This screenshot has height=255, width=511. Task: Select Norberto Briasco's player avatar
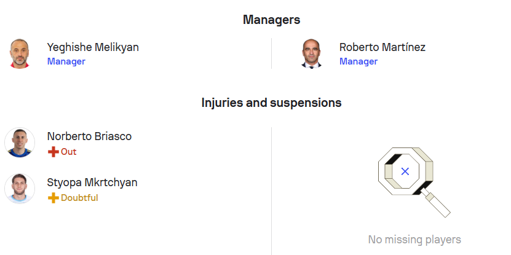[x=20, y=143]
